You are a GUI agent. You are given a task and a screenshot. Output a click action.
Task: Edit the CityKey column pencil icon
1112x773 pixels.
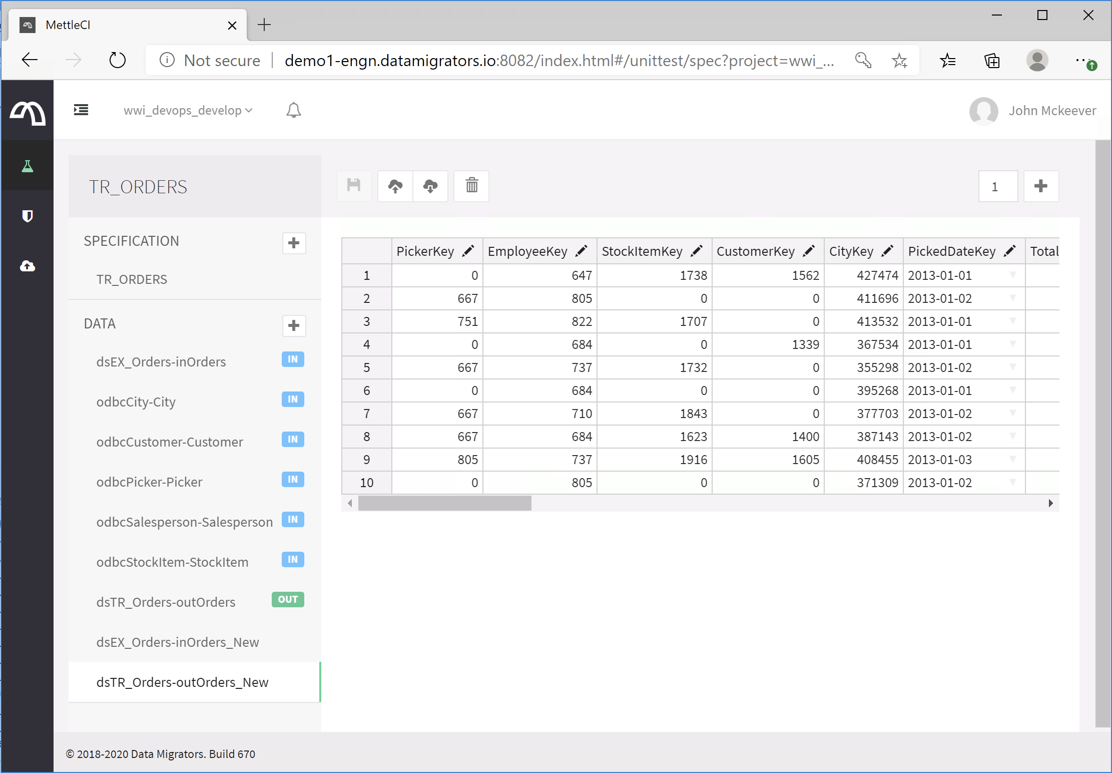pos(887,251)
